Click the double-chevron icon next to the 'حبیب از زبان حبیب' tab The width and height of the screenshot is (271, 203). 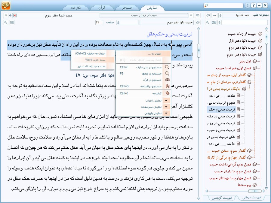coord(191,15)
